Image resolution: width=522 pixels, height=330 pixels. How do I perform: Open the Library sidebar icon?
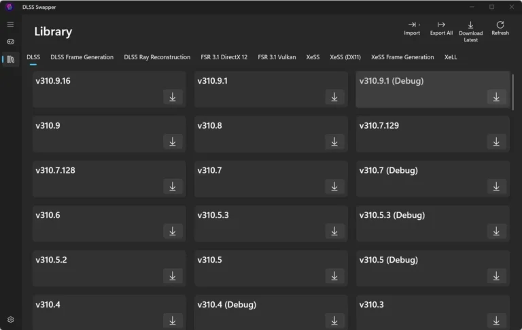point(10,59)
